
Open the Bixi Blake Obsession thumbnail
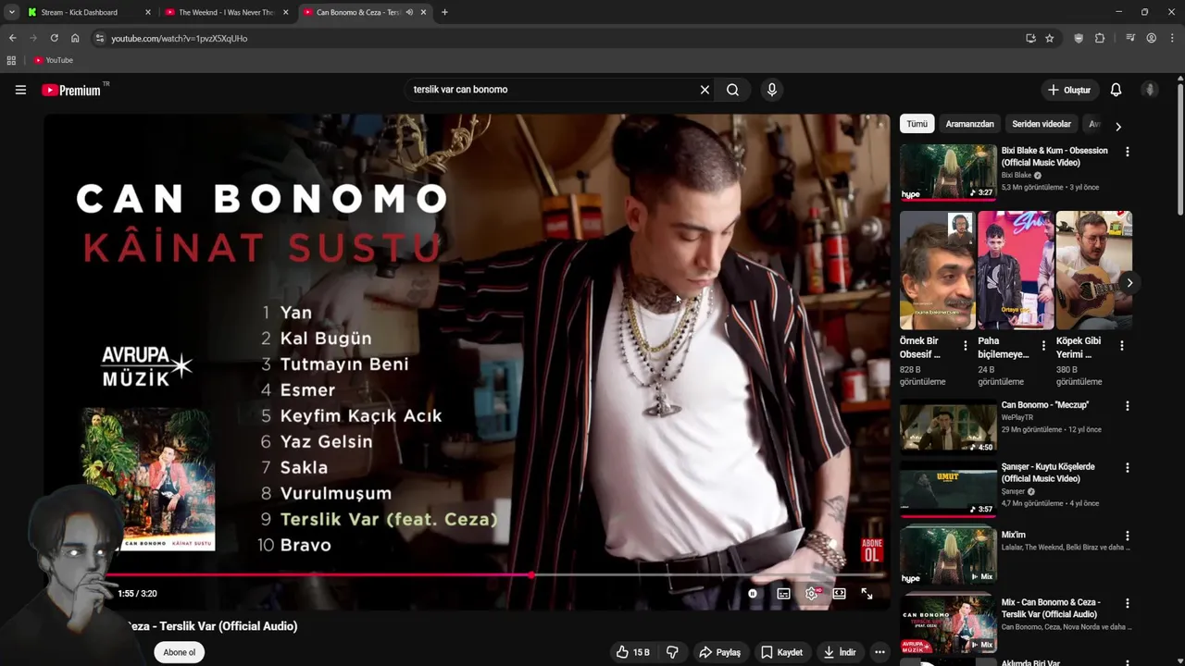click(x=948, y=172)
